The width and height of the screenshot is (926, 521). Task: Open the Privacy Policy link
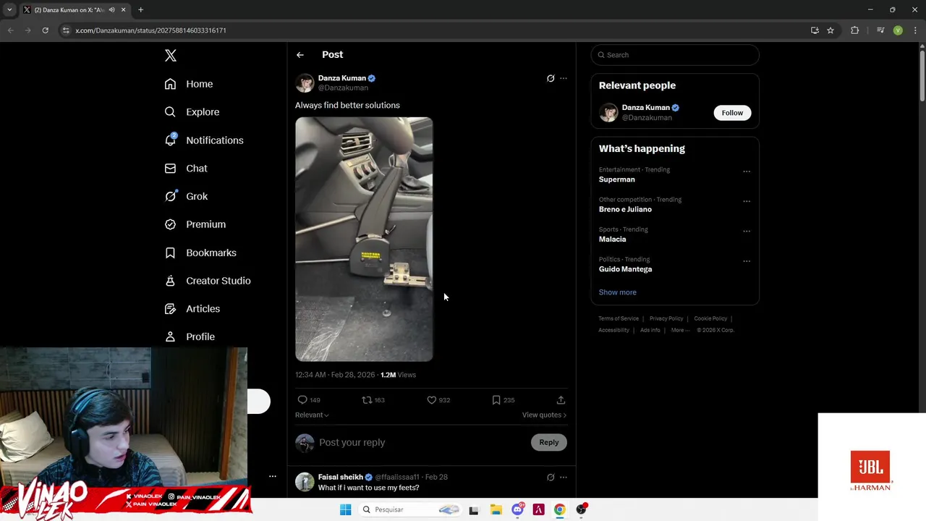[x=666, y=318]
